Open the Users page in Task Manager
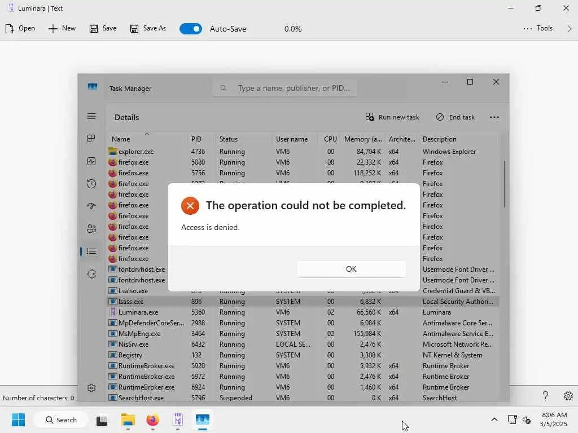Image resolution: width=578 pixels, height=433 pixels. (91, 229)
